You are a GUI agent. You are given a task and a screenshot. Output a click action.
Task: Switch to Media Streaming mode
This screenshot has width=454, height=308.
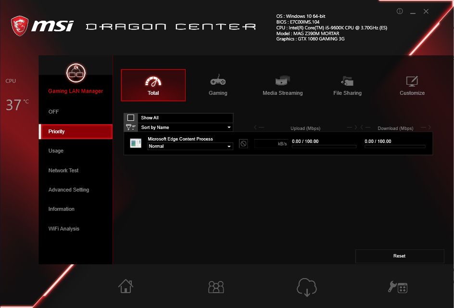point(282,85)
